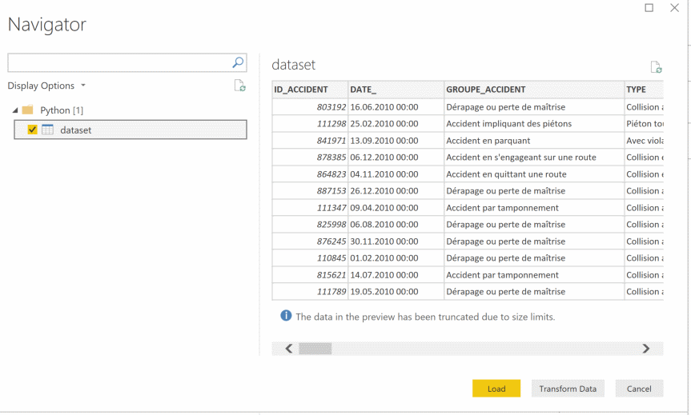Click the cell with ID 841971
691x415 pixels.
(x=310, y=141)
